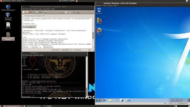Click the gedit vertical scrollbar
Image resolution: width=190 pixels, height=107 pixels.
[93, 33]
